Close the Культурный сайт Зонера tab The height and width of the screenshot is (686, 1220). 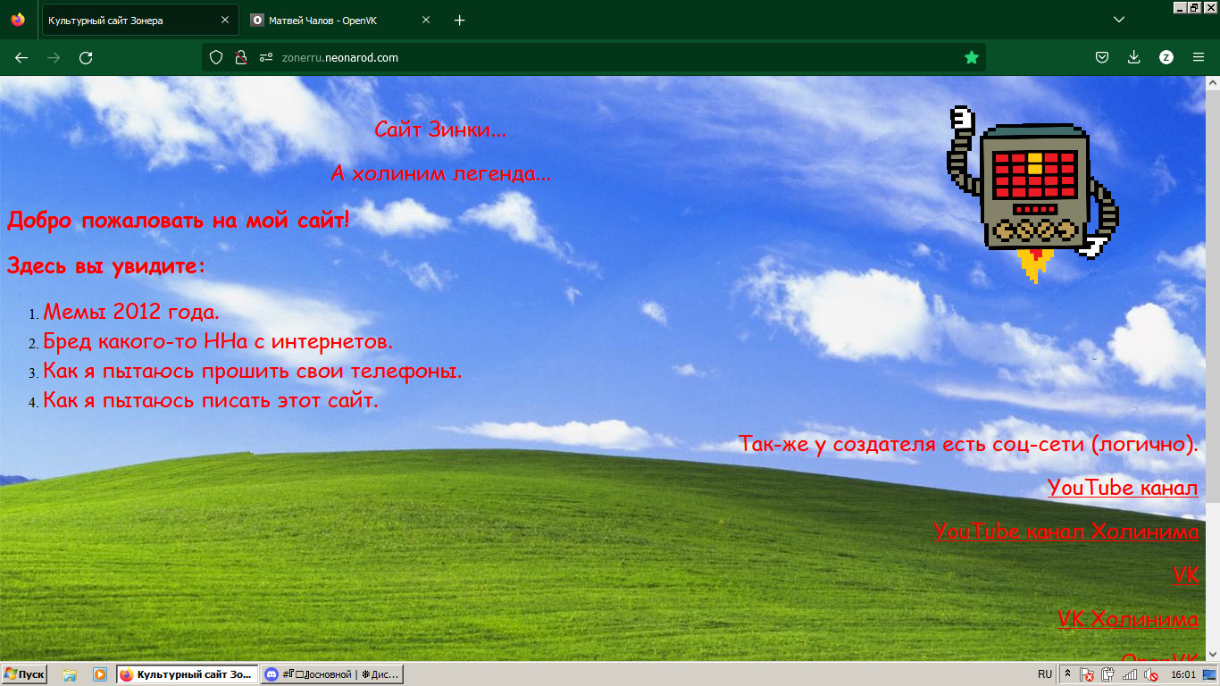[x=224, y=20]
